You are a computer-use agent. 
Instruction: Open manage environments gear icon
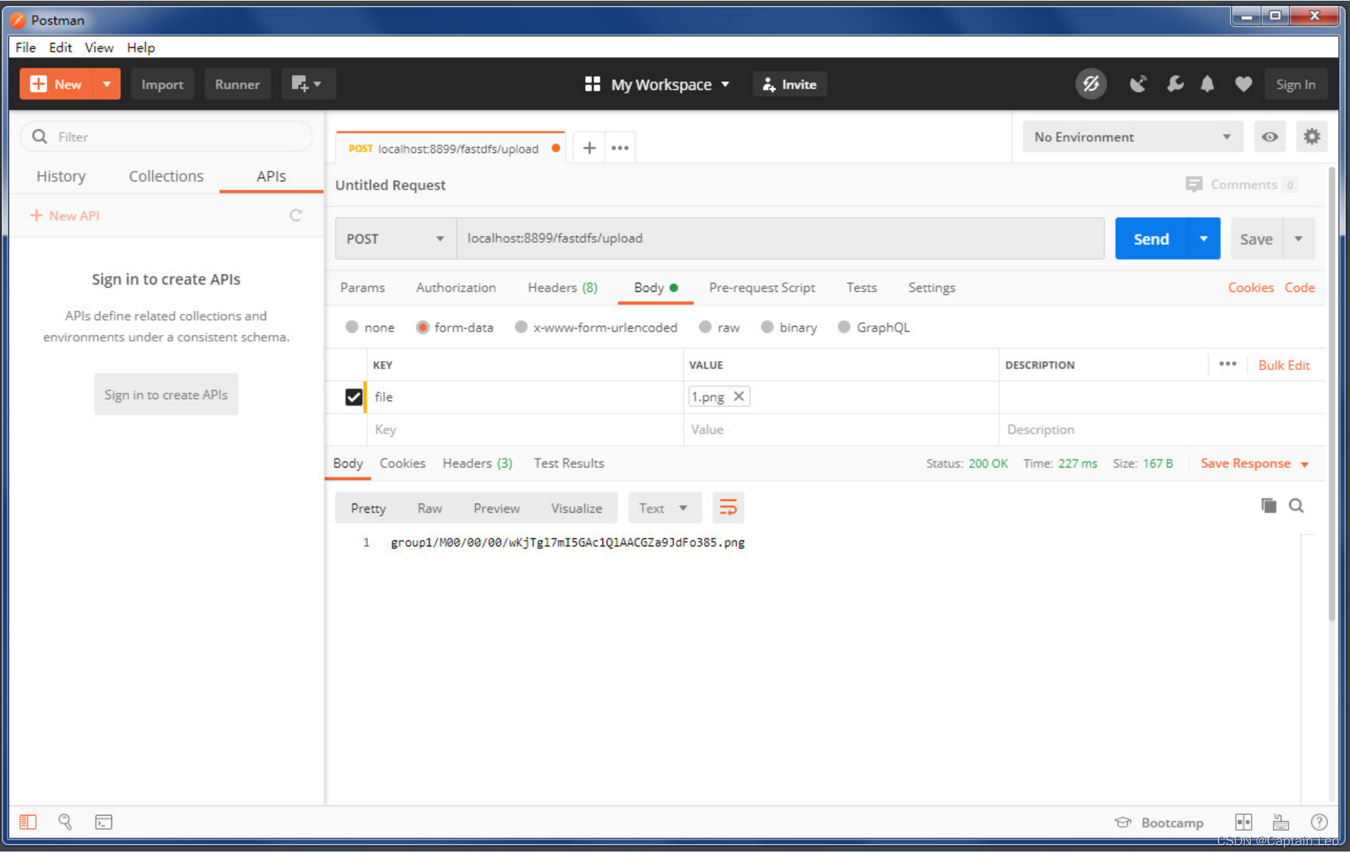coord(1311,137)
